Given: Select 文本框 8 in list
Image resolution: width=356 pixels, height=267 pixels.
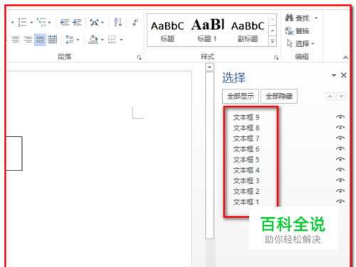Looking at the screenshot, I should [246, 128].
